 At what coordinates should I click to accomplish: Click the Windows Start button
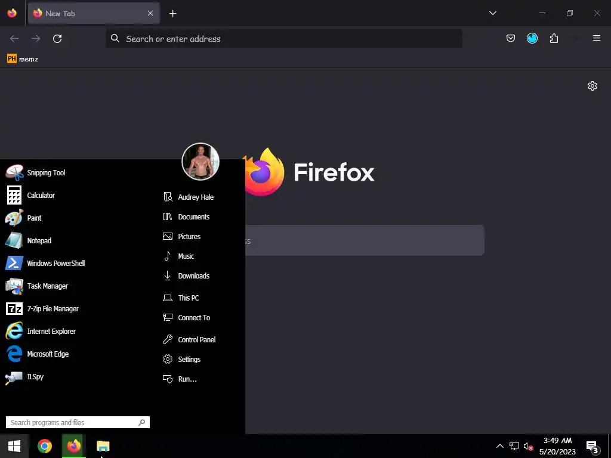(14, 446)
